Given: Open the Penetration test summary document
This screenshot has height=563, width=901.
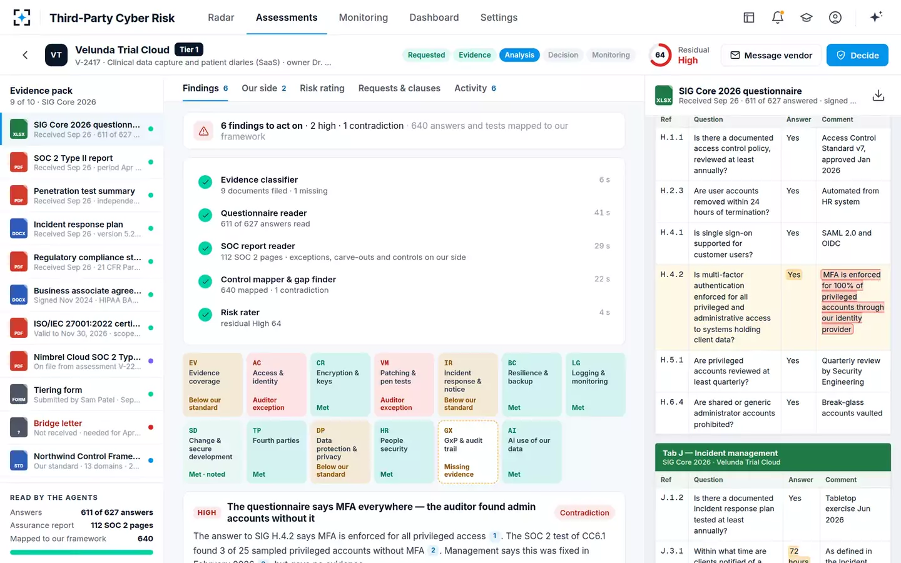Looking at the screenshot, I should (81, 195).
